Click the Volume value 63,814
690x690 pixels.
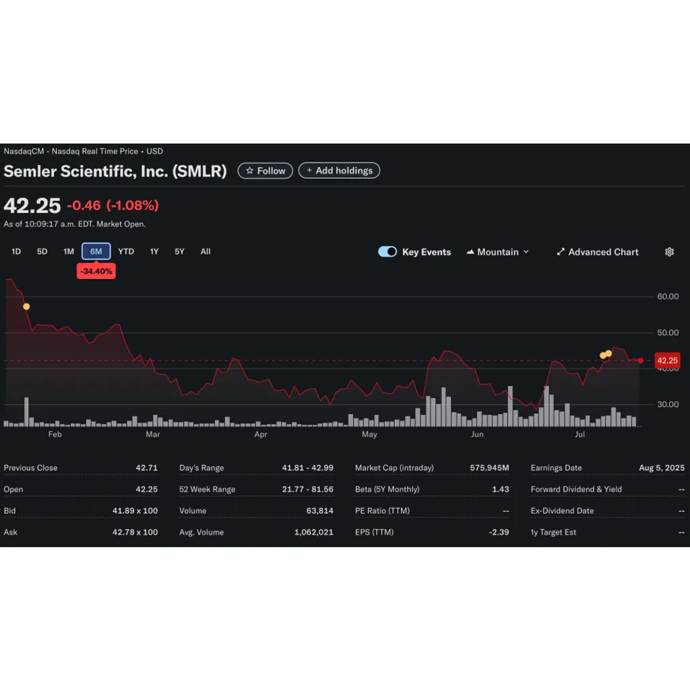click(320, 511)
